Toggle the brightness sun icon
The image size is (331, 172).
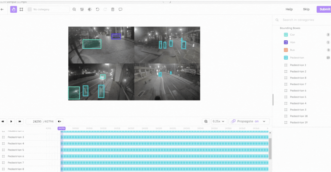click(90, 9)
